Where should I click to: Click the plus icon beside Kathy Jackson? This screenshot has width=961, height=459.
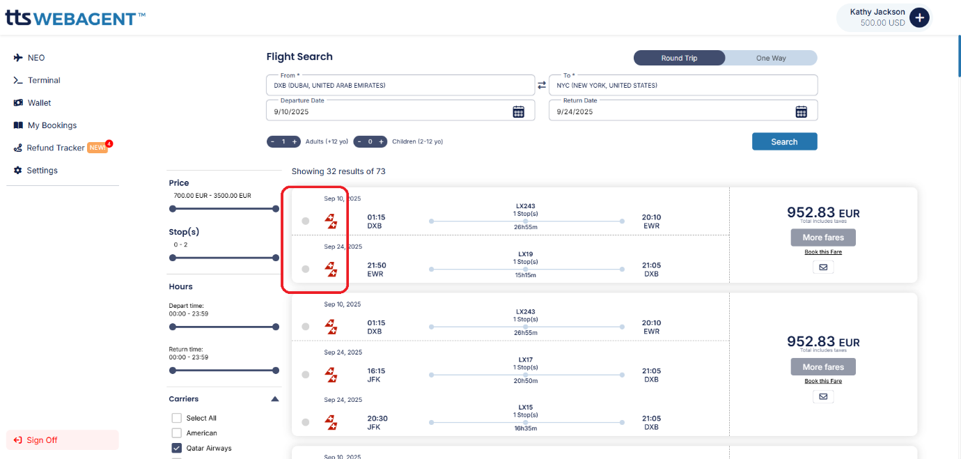pyautogui.click(x=919, y=17)
